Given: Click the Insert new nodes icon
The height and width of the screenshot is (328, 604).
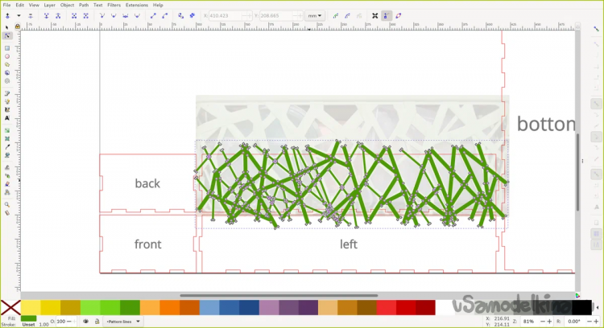Looking at the screenshot, I should (7, 15).
